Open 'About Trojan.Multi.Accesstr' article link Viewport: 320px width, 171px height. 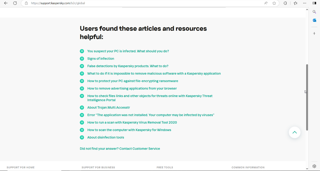coord(109,108)
